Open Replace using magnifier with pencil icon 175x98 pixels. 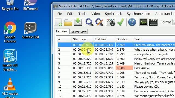click(99, 22)
